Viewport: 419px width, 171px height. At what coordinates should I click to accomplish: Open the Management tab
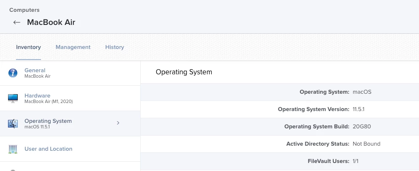click(x=73, y=47)
